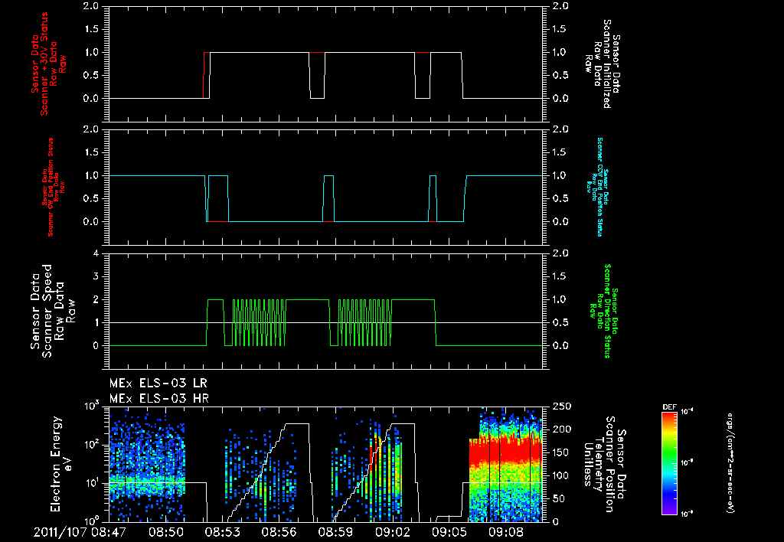
Task: Click the "4" tick on scanner speed axis
Action: (x=96, y=253)
